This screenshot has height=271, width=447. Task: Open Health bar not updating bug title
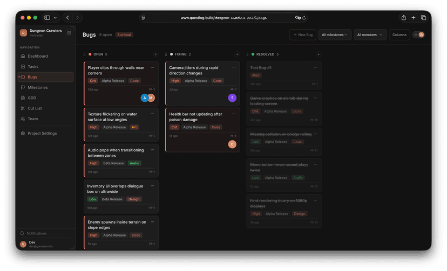click(195, 117)
